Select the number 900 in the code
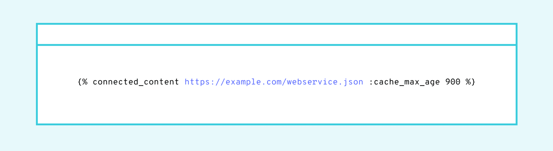Viewport: 553px width, 151px height. click(x=453, y=82)
